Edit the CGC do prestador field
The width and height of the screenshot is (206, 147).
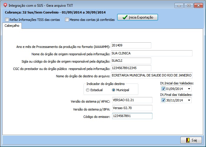(131, 68)
